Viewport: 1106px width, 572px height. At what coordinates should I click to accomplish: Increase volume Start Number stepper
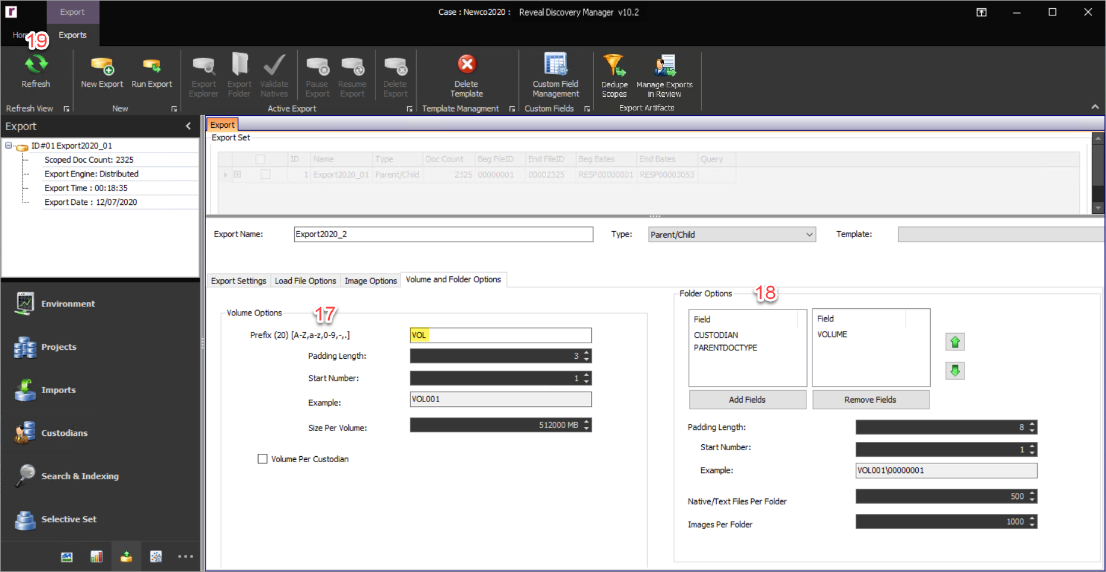pyautogui.click(x=587, y=375)
